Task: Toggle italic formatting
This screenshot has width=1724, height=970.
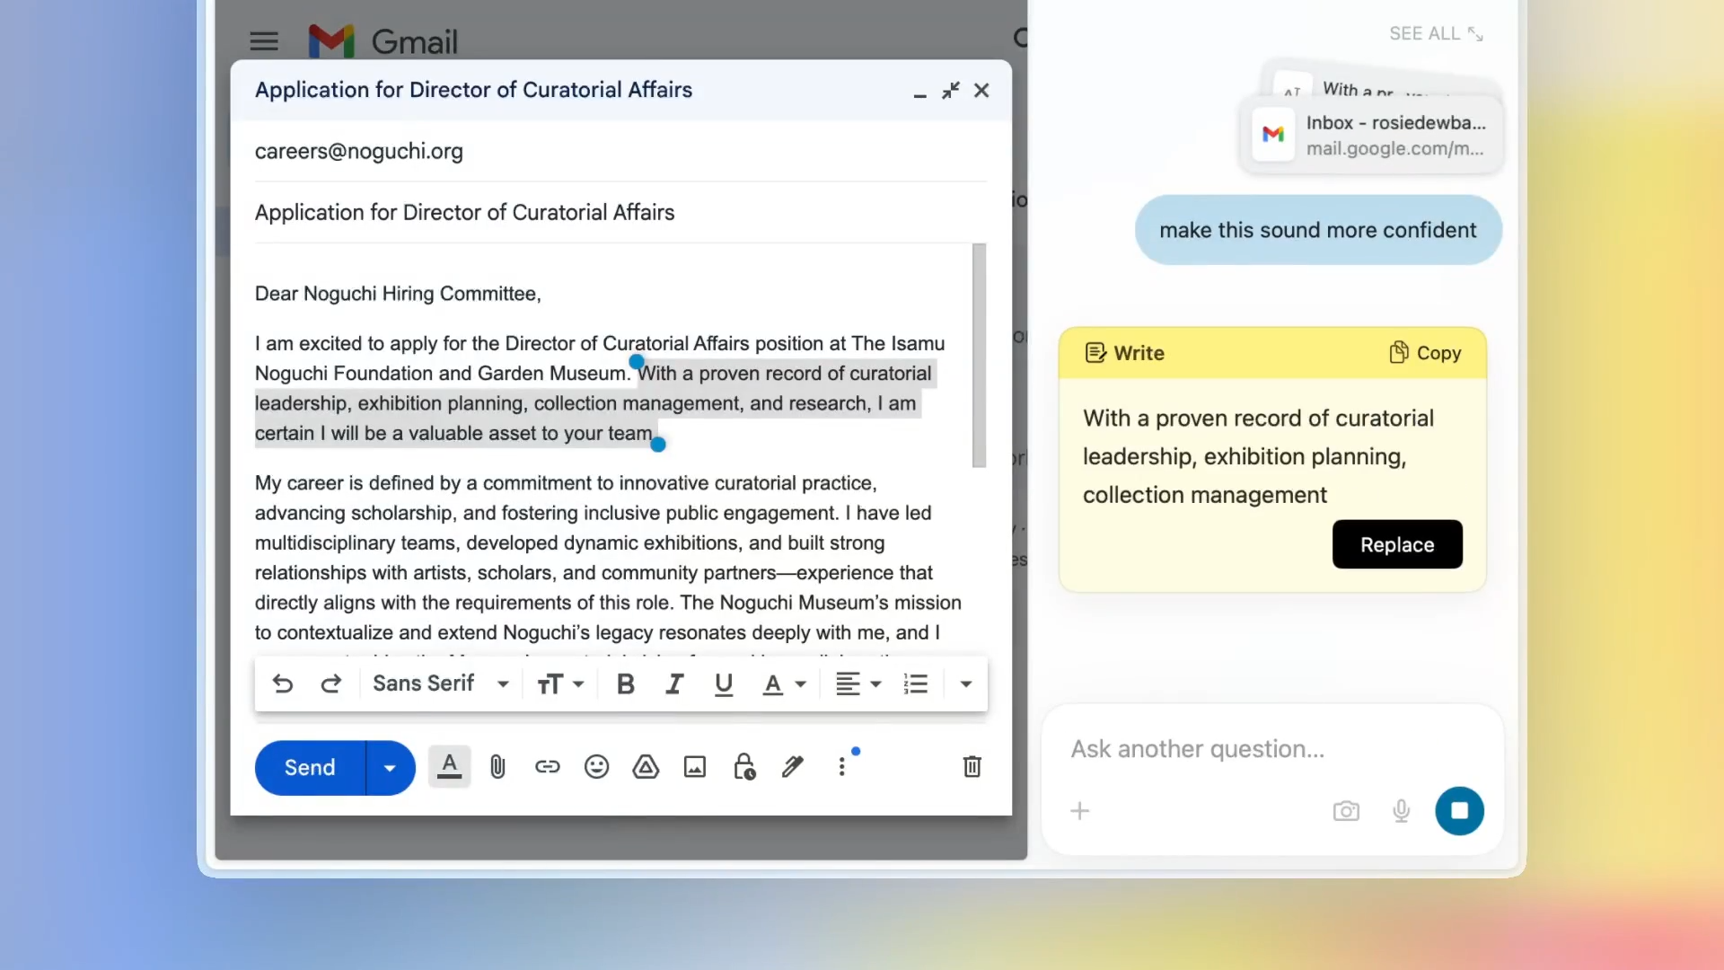Action: pyautogui.click(x=674, y=684)
